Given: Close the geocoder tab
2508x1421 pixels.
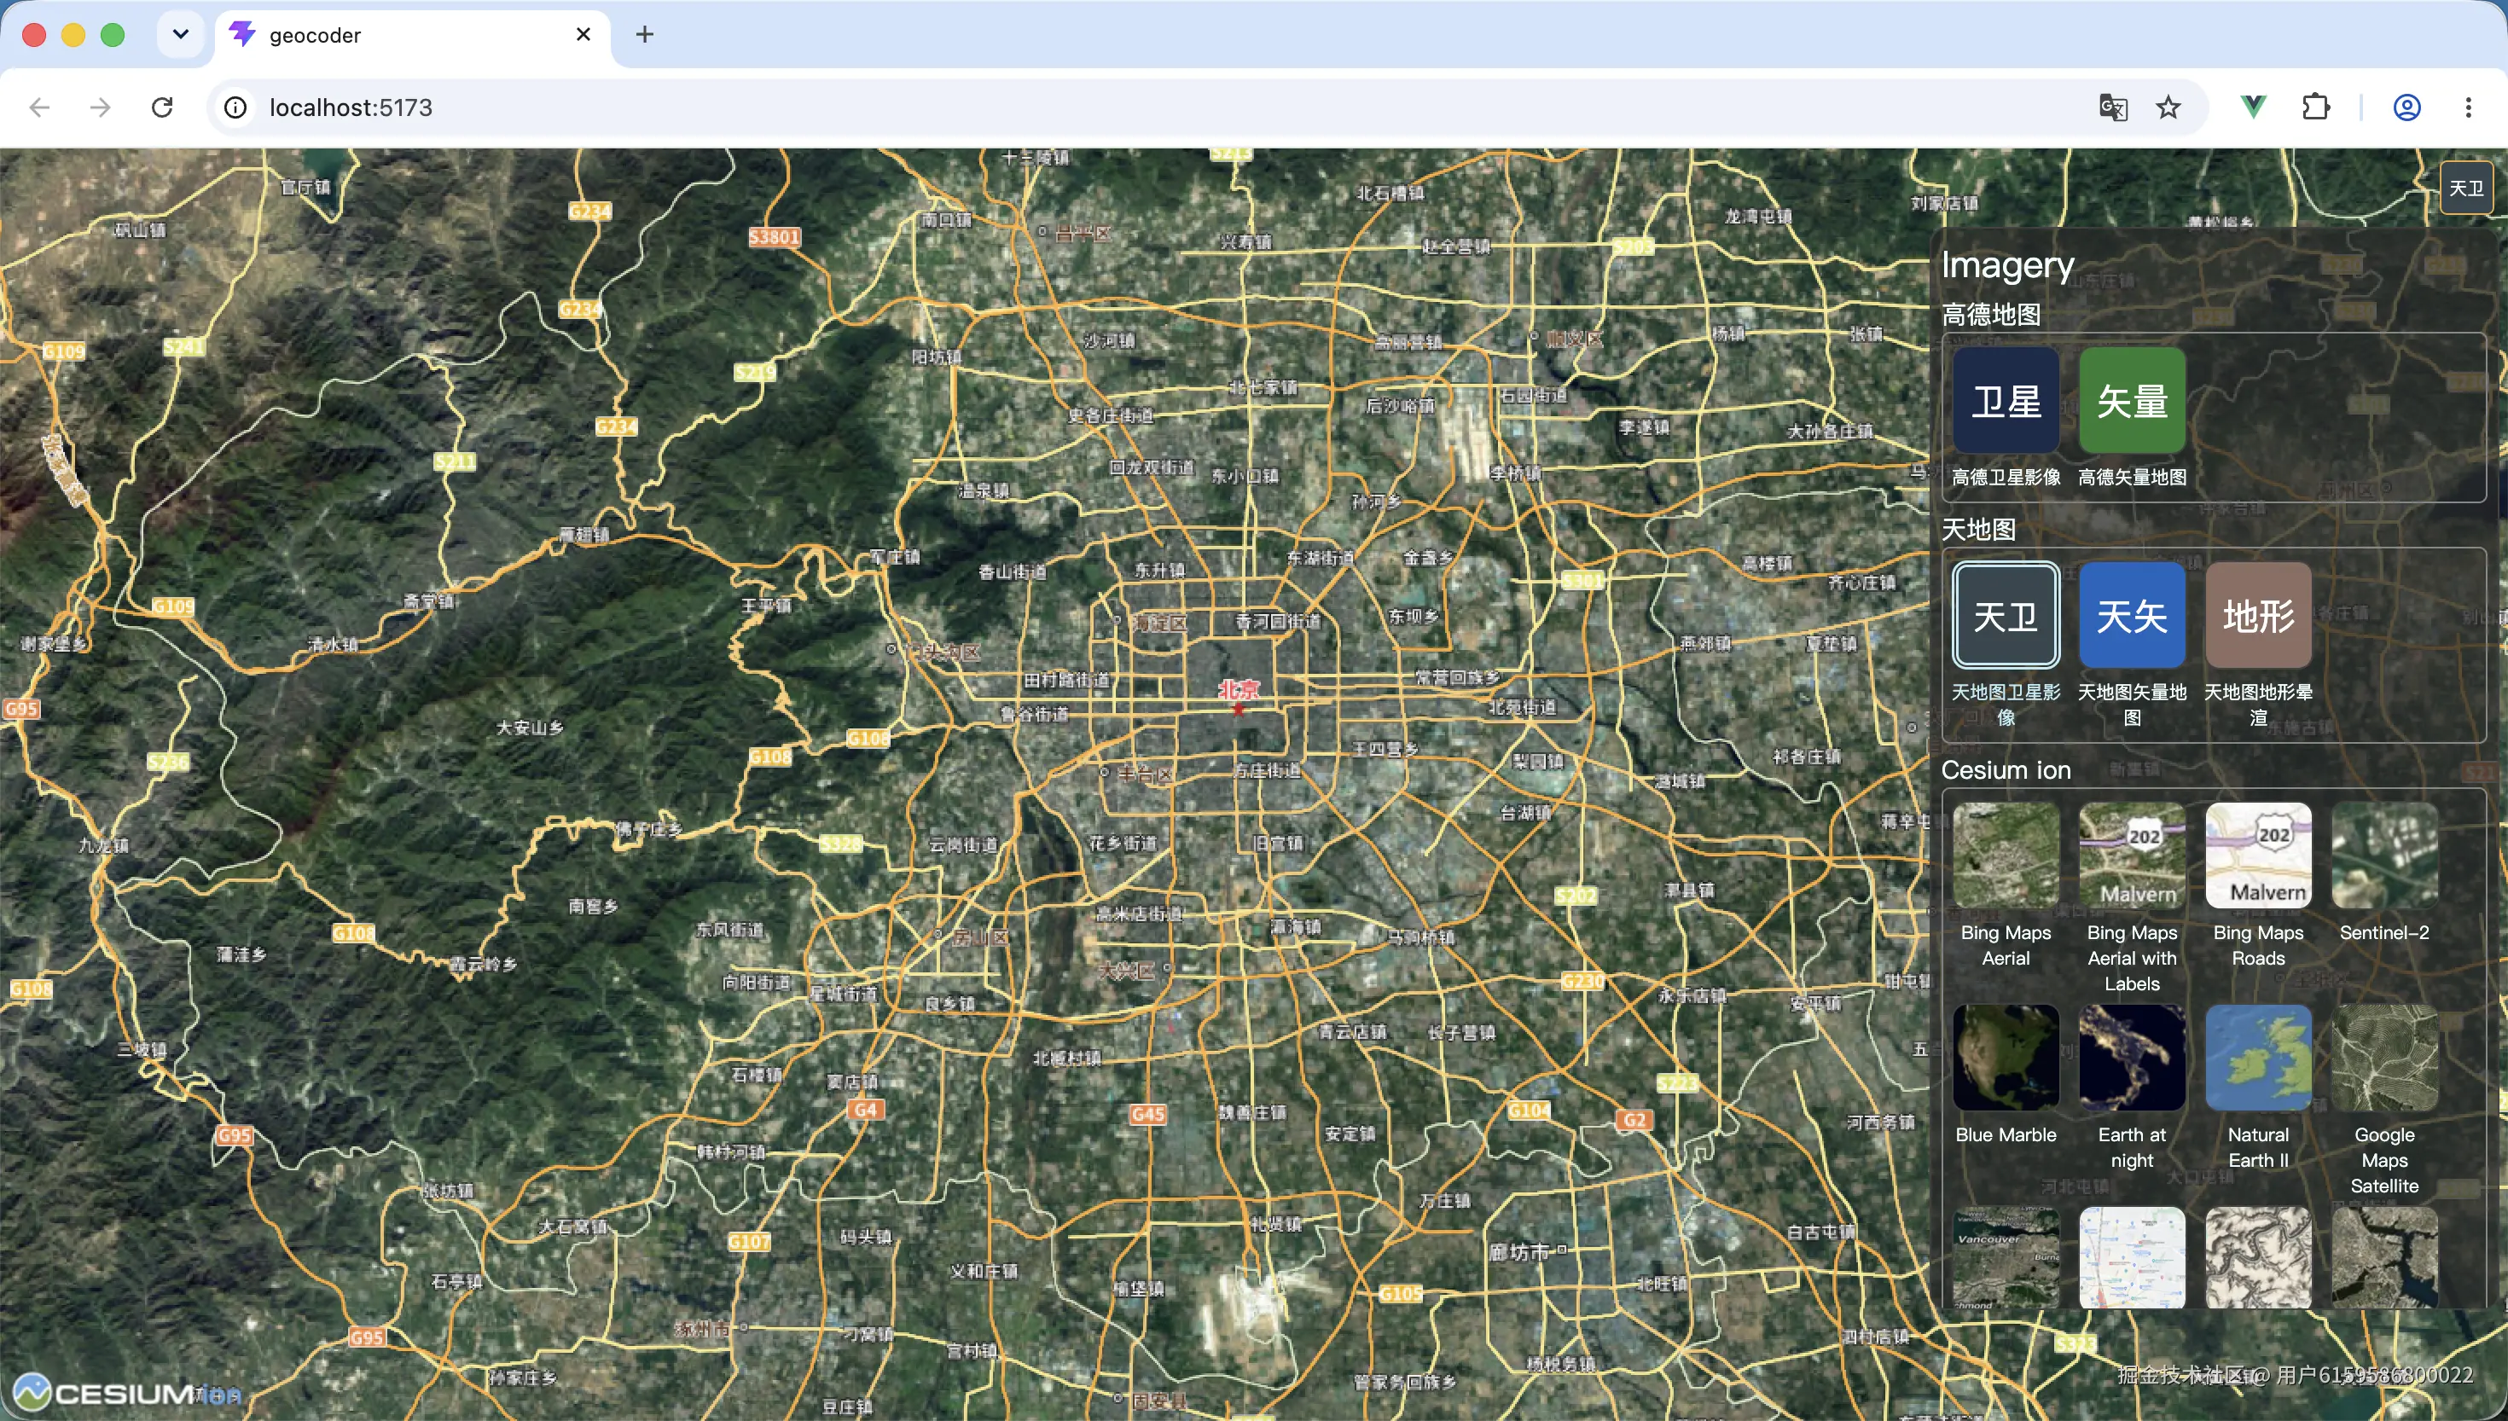Looking at the screenshot, I should (x=583, y=34).
